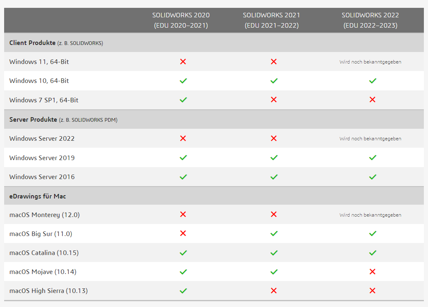
Task: Click the green checkmark for Windows 10 under SOLIDWORKS 2021
Action: pos(274,81)
